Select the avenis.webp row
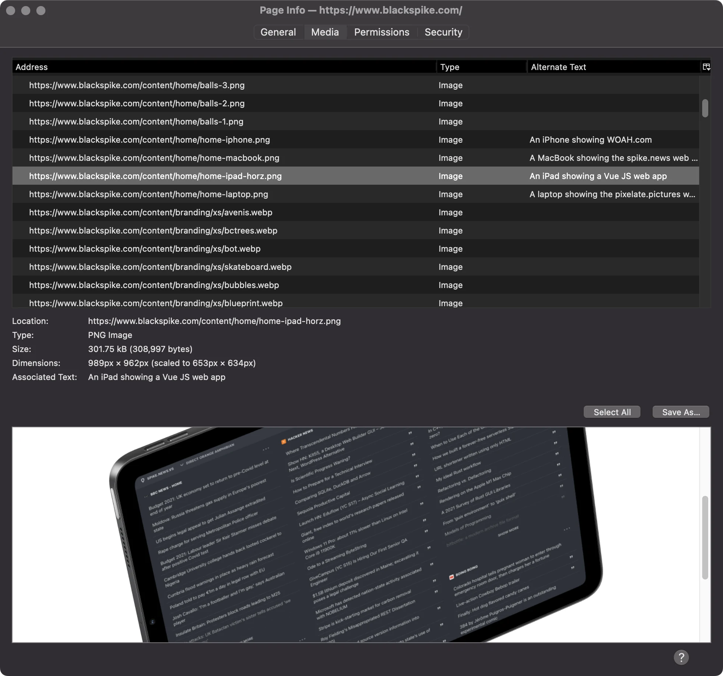Viewport: 723px width, 676px height. pyautogui.click(x=355, y=212)
